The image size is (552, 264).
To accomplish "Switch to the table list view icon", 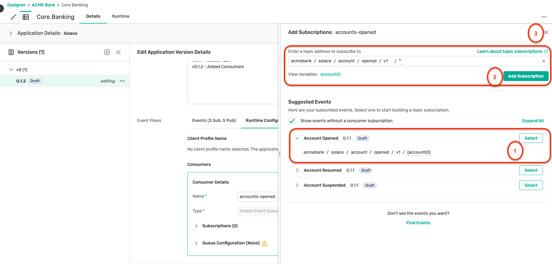I will tap(26, 17).
